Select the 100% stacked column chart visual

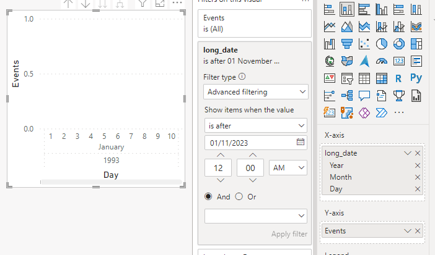click(416, 9)
